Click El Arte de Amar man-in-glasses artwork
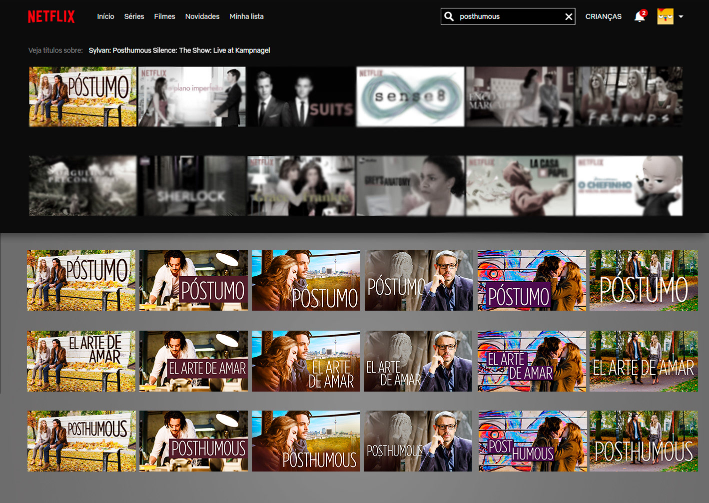The width and height of the screenshot is (709, 503). click(418, 361)
